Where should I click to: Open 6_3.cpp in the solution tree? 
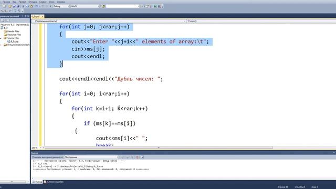coord(13,41)
